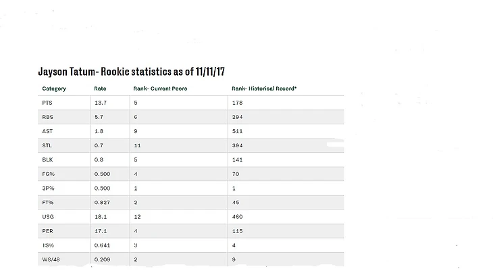
Task: Select the 'Rate' column header
Action: click(x=100, y=89)
